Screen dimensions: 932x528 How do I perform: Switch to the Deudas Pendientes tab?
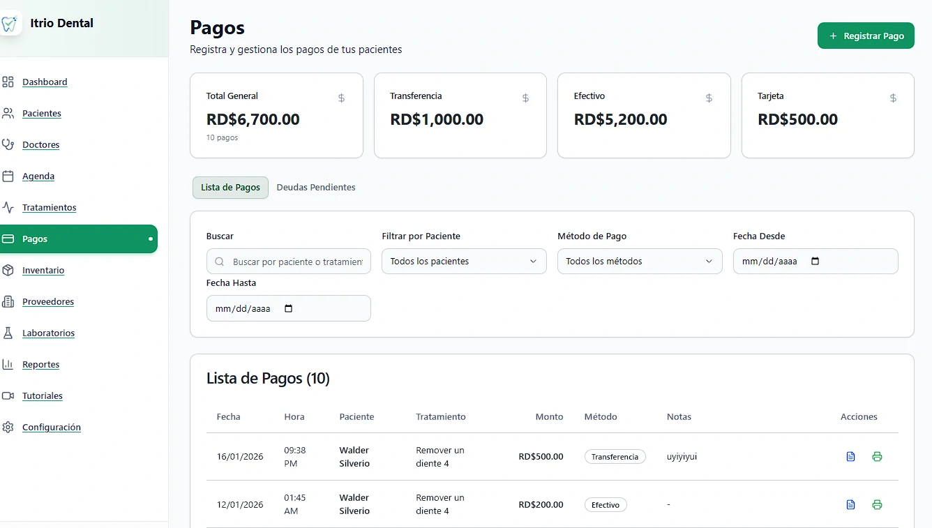(x=316, y=187)
